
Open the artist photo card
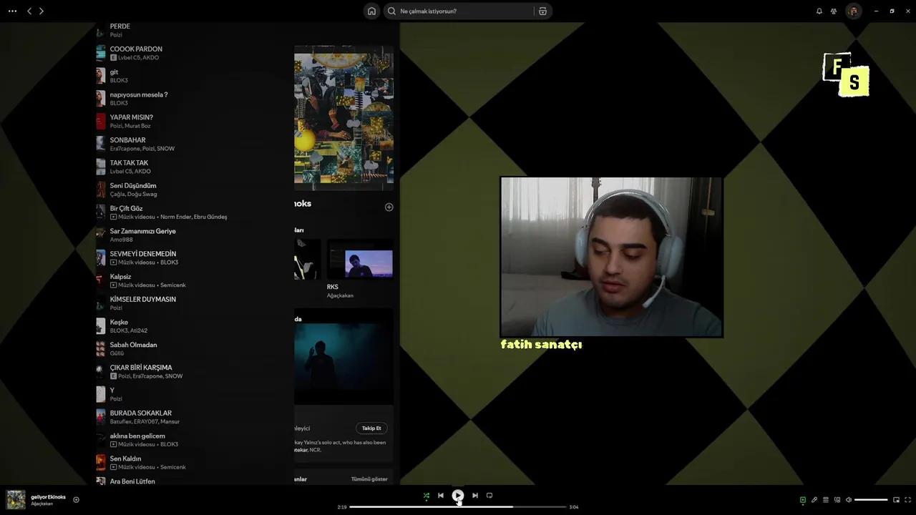(343, 356)
